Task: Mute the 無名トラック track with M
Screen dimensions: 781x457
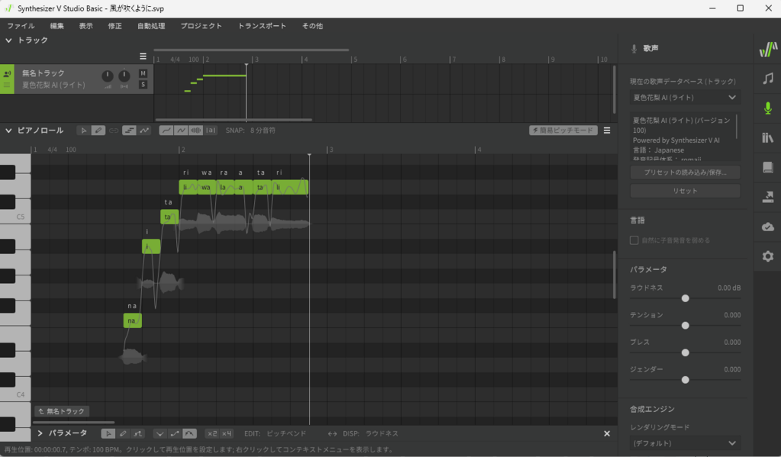Action: pyautogui.click(x=143, y=73)
